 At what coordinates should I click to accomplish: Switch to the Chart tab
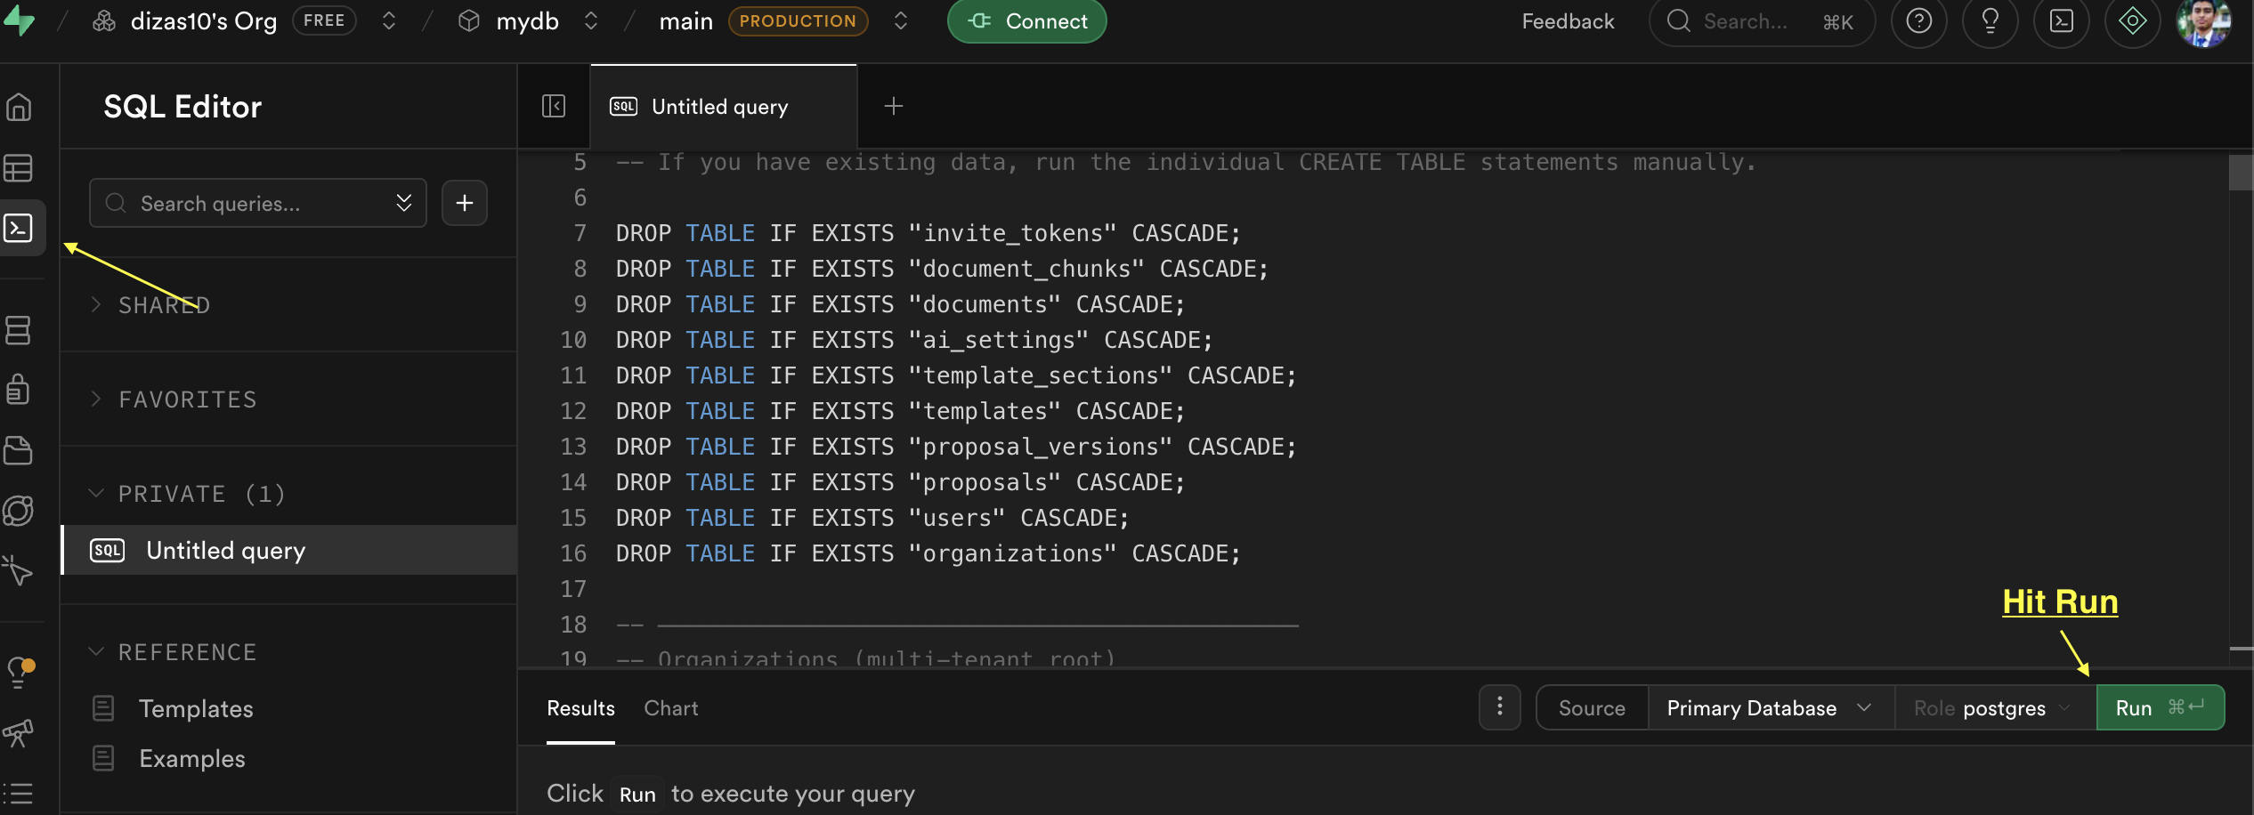tap(671, 708)
